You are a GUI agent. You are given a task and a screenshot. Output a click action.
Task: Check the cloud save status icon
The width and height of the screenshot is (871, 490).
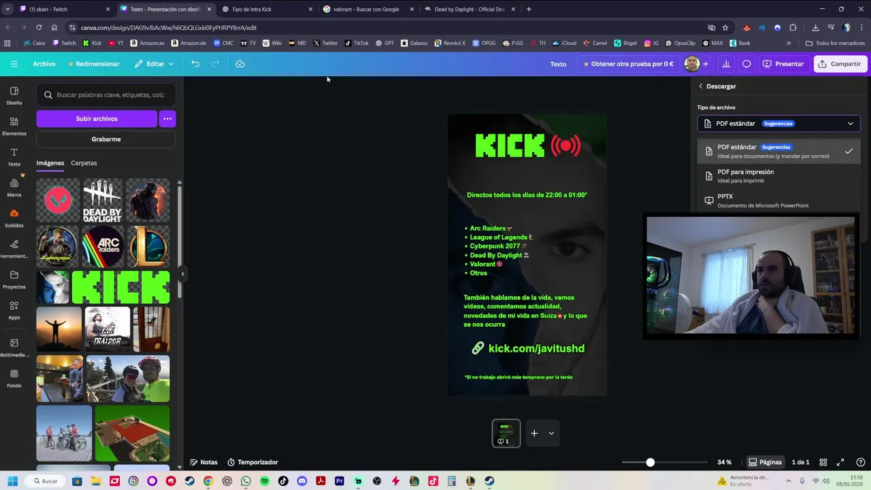(240, 64)
